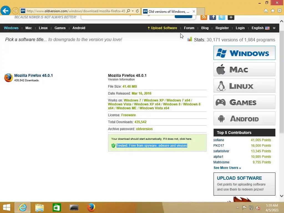The image size is (284, 213).
Task: Open Favorites star icon
Action: pyautogui.click(x=273, y=11)
